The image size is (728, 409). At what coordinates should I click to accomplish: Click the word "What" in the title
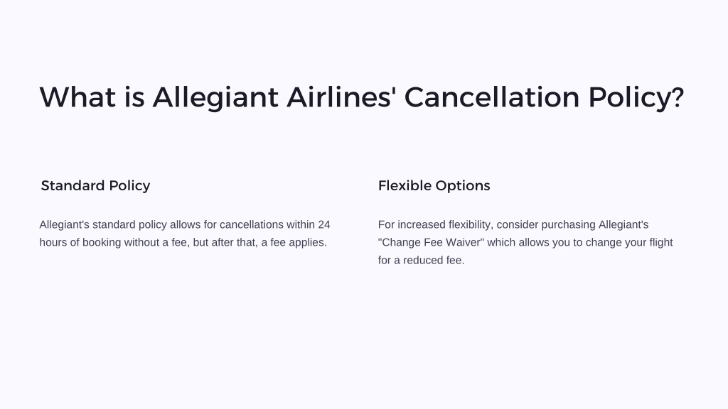[x=77, y=97]
